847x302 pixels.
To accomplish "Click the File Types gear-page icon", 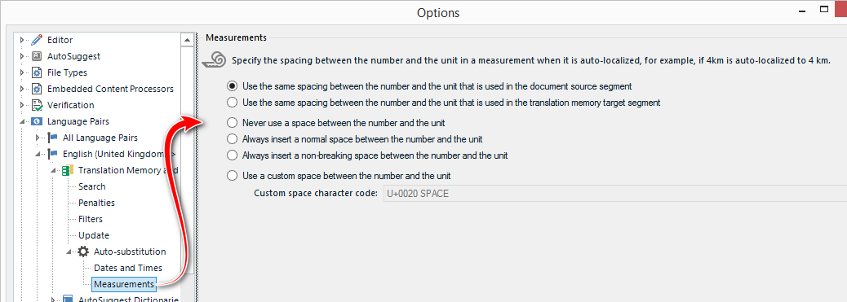I will point(36,72).
